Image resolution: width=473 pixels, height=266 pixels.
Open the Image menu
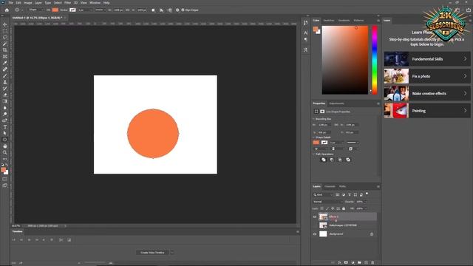[x=28, y=3]
